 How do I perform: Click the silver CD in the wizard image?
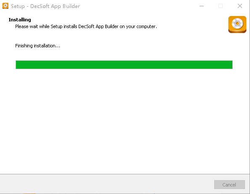[237, 23]
